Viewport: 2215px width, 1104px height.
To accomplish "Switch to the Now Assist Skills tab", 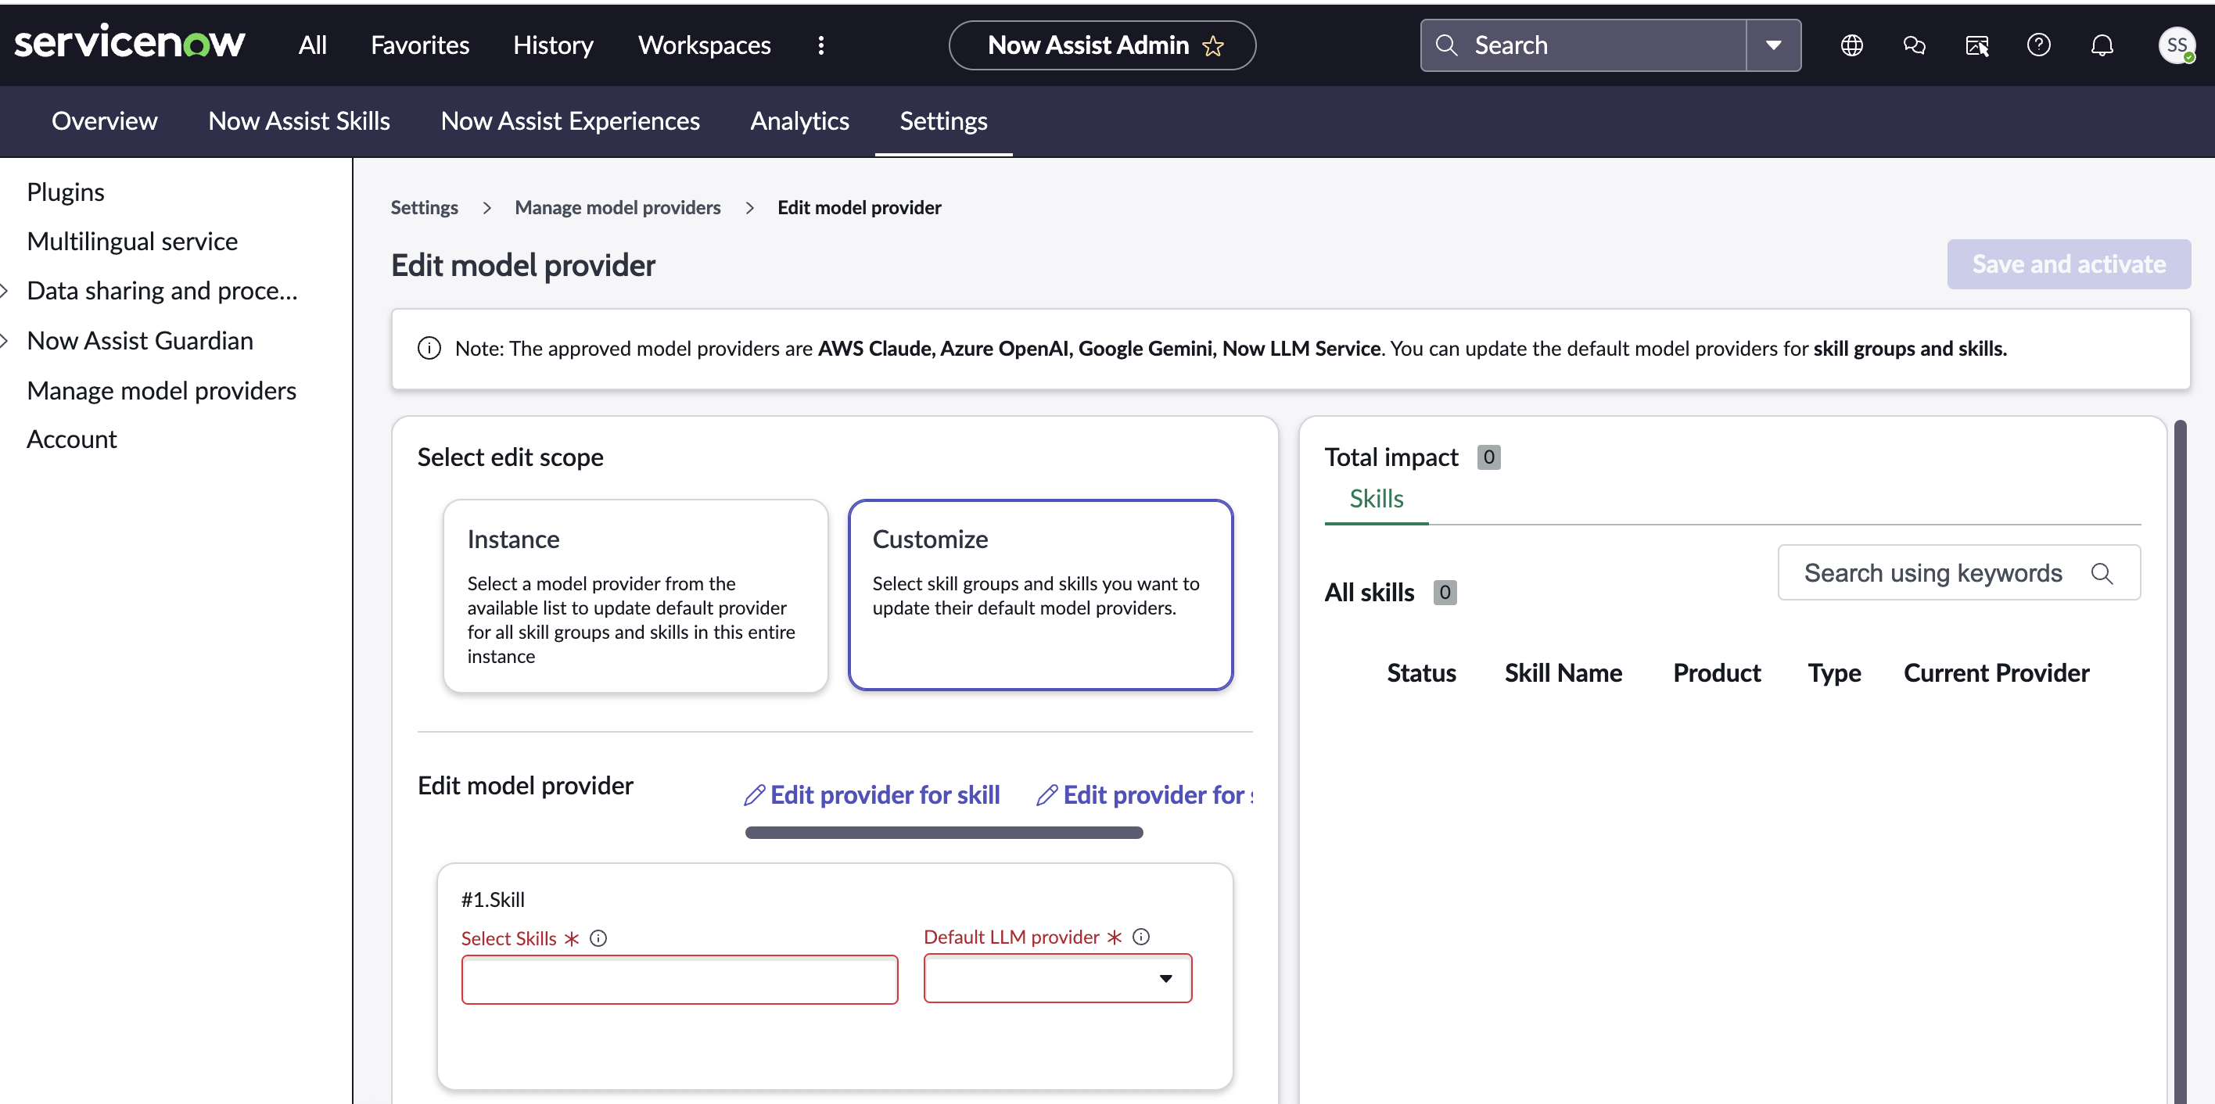I will [298, 121].
